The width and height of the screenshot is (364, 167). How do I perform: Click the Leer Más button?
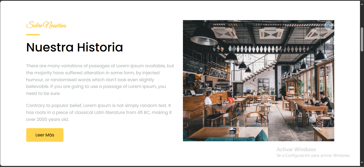coord(45,135)
